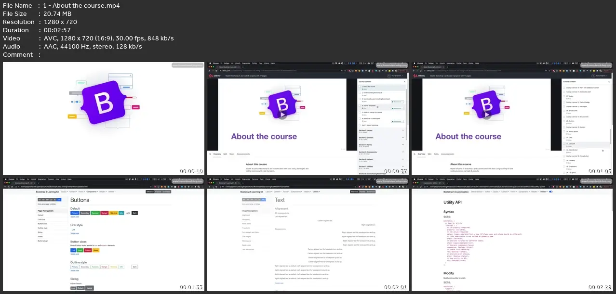Select Overview tab in 00:00:37 frame
Viewport: 616px width, 294px height.
217,154
